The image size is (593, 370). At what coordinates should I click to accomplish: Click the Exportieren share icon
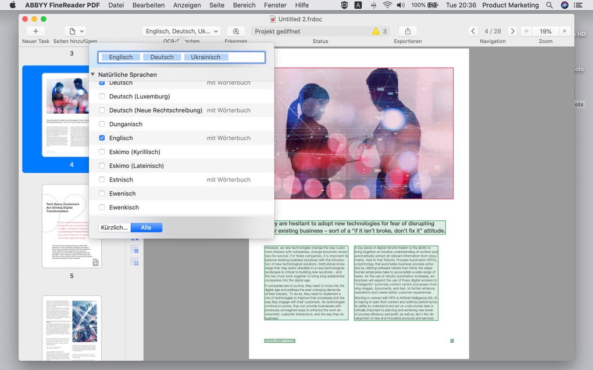tap(408, 31)
